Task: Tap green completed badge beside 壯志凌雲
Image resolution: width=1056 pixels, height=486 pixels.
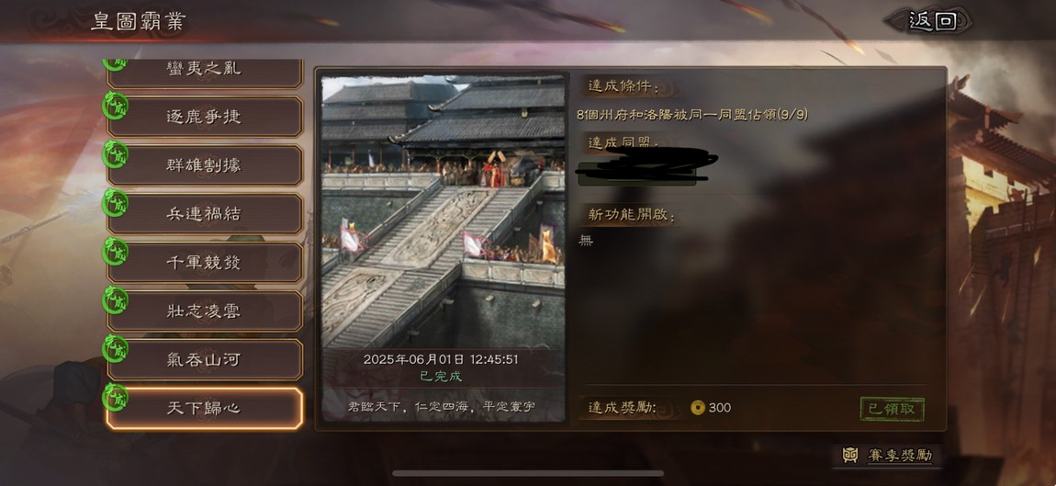Action: pos(115,300)
